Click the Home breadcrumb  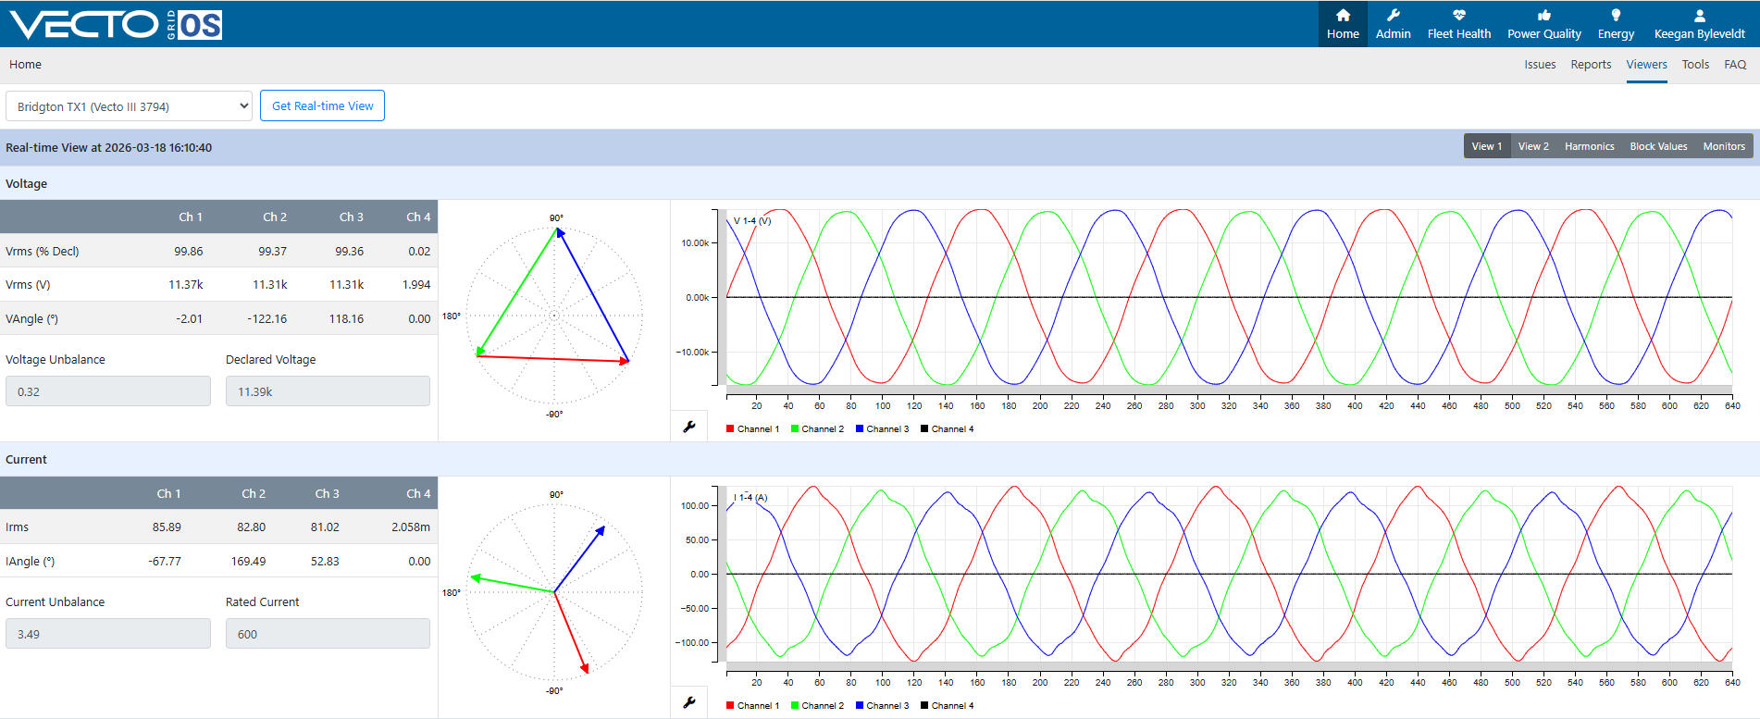point(25,65)
